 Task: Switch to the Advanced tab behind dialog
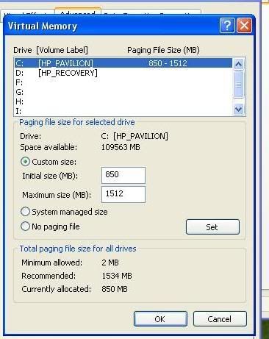pyautogui.click(x=78, y=13)
